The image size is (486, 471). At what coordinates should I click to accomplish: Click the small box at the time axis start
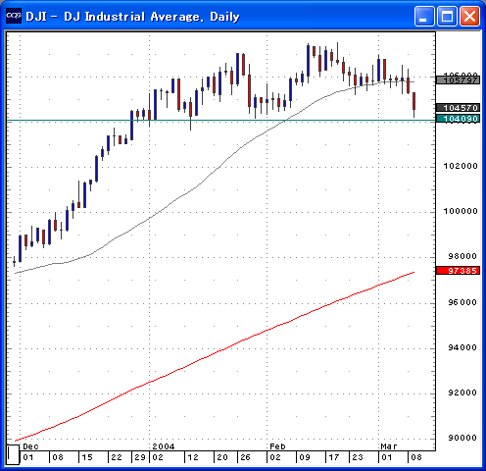(x=13, y=454)
